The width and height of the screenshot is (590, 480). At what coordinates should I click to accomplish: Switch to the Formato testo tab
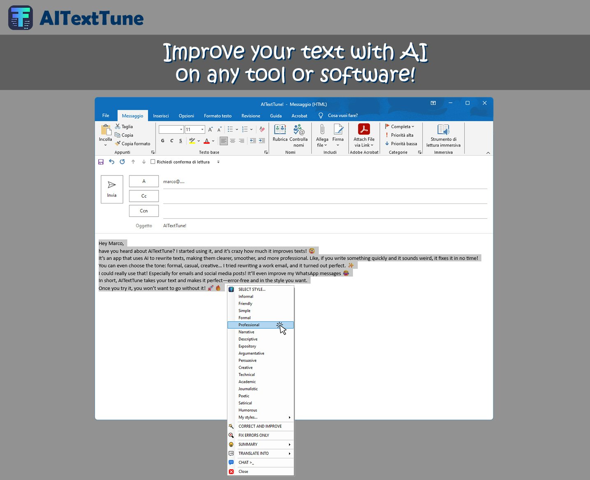point(217,116)
